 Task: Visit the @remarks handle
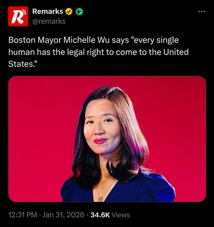pyautogui.click(x=49, y=21)
